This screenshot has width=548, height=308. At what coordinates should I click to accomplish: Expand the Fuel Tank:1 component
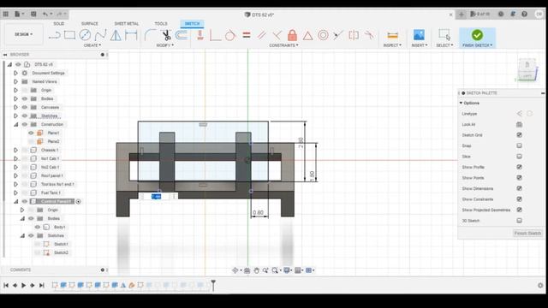click(15, 192)
